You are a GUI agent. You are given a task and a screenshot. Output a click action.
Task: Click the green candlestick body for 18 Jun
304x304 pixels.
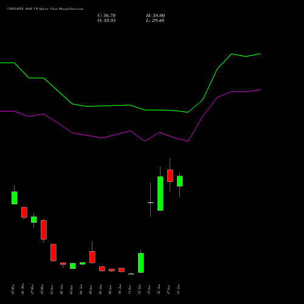[180, 181]
